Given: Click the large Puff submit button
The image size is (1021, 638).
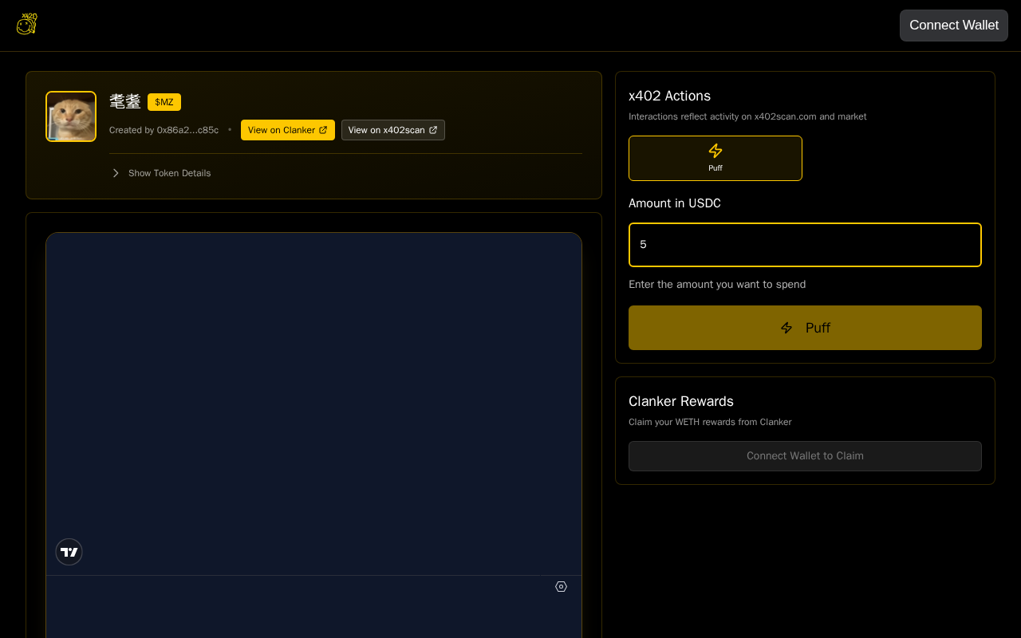Looking at the screenshot, I should click(x=805, y=328).
